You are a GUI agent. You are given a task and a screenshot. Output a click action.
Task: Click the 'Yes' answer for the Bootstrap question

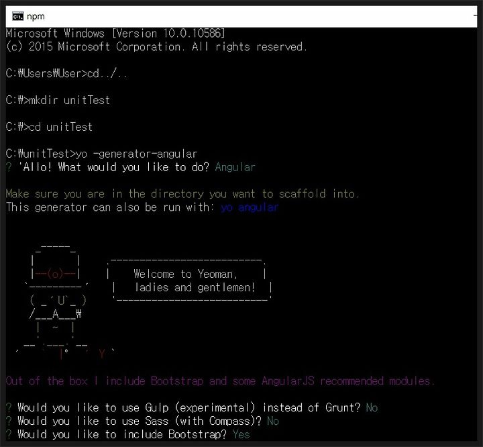click(241, 434)
